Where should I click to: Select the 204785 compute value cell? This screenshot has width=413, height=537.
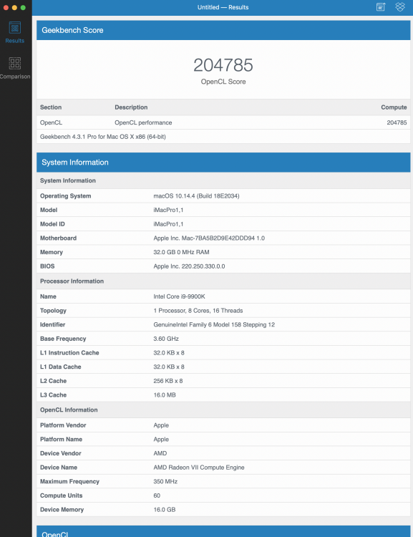pyautogui.click(x=397, y=122)
